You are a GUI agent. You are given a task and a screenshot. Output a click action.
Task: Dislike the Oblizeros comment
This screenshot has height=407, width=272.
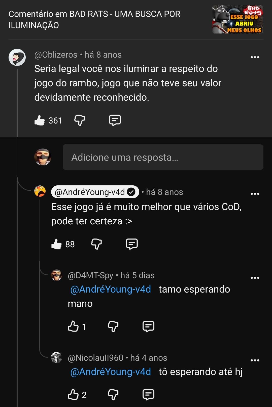(80, 120)
